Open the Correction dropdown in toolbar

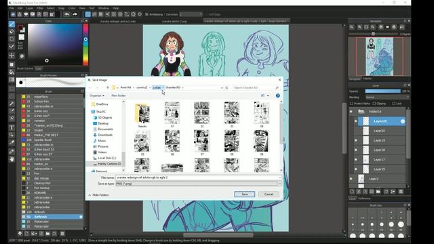pos(191,14)
